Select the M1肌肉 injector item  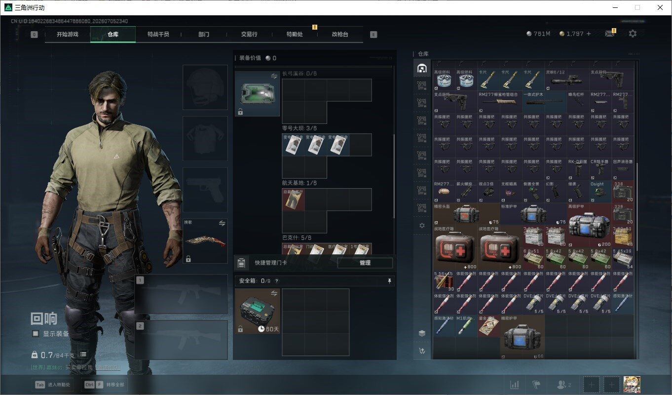(x=466, y=326)
